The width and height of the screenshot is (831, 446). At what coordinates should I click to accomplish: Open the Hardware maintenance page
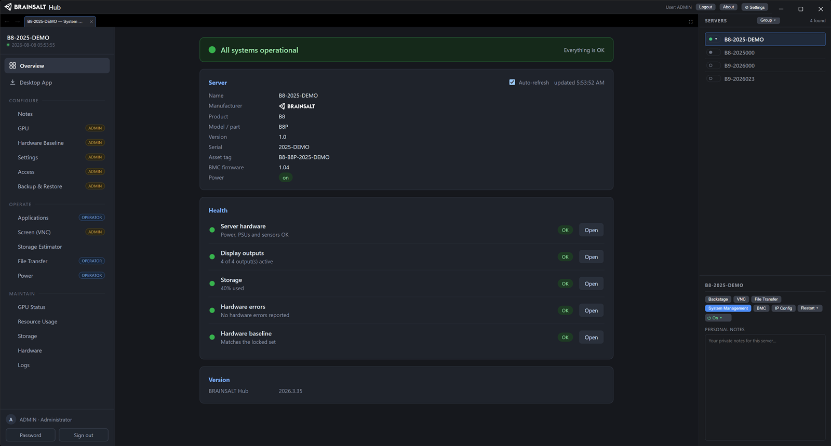[x=57, y=350]
